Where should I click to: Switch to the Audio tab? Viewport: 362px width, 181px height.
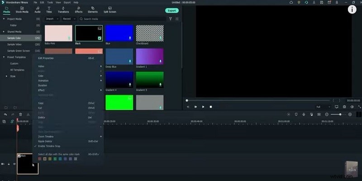(38, 10)
